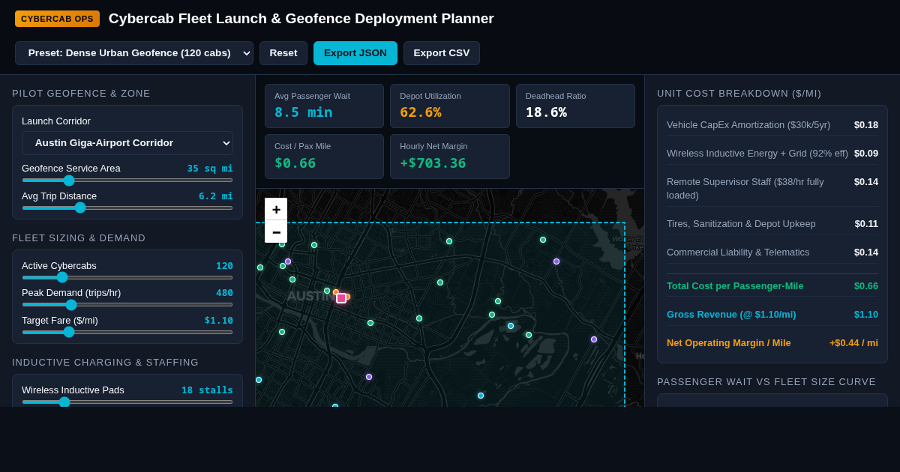Viewport: 900px width, 472px height.
Task: Click 'UNIT COST BREAKDOWN ($/MI)' heading
Action: (739, 94)
